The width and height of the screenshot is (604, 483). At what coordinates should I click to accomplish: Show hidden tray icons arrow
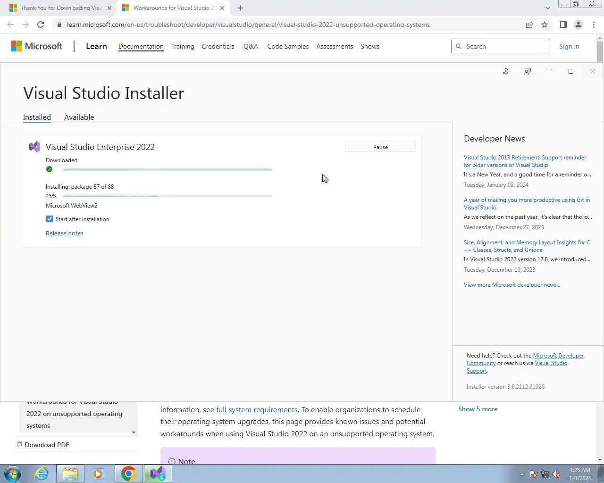pyautogui.click(x=522, y=475)
